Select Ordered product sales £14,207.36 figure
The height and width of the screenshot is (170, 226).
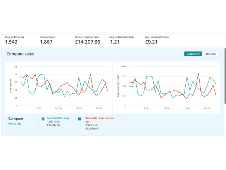pos(87,42)
